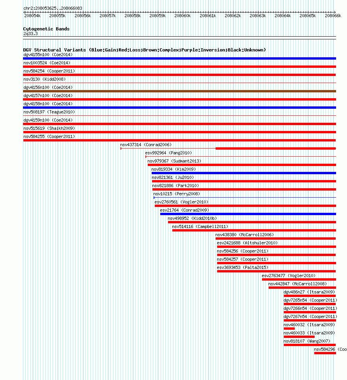Click the 208066k ruler tick label
The height and width of the screenshot is (380, 347).
pyautogui.click(x=333, y=16)
